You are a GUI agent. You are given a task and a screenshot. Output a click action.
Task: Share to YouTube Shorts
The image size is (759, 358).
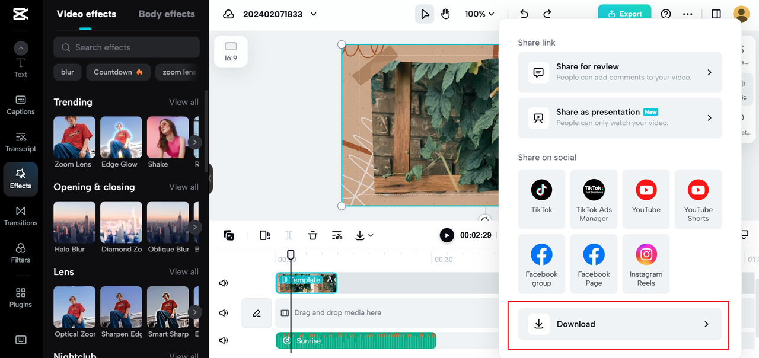click(x=699, y=199)
